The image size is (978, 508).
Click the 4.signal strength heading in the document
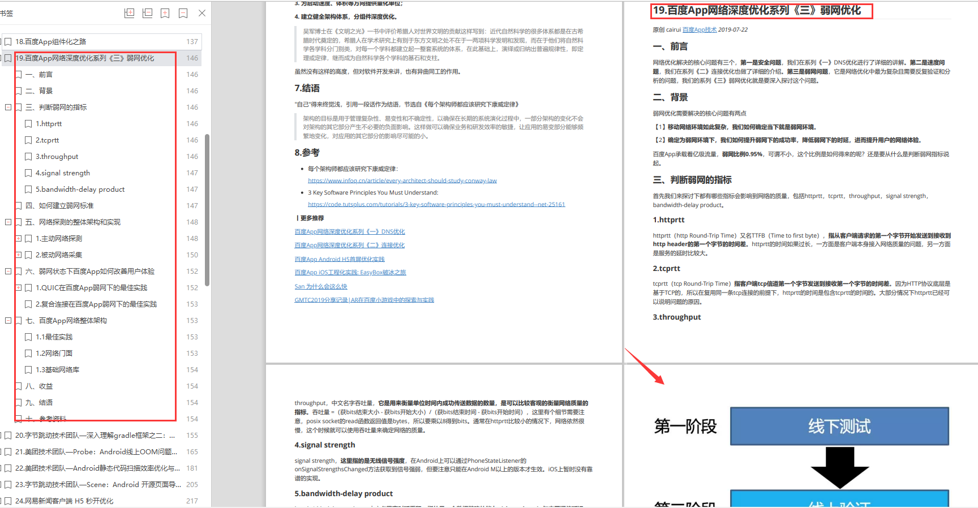coord(325,445)
